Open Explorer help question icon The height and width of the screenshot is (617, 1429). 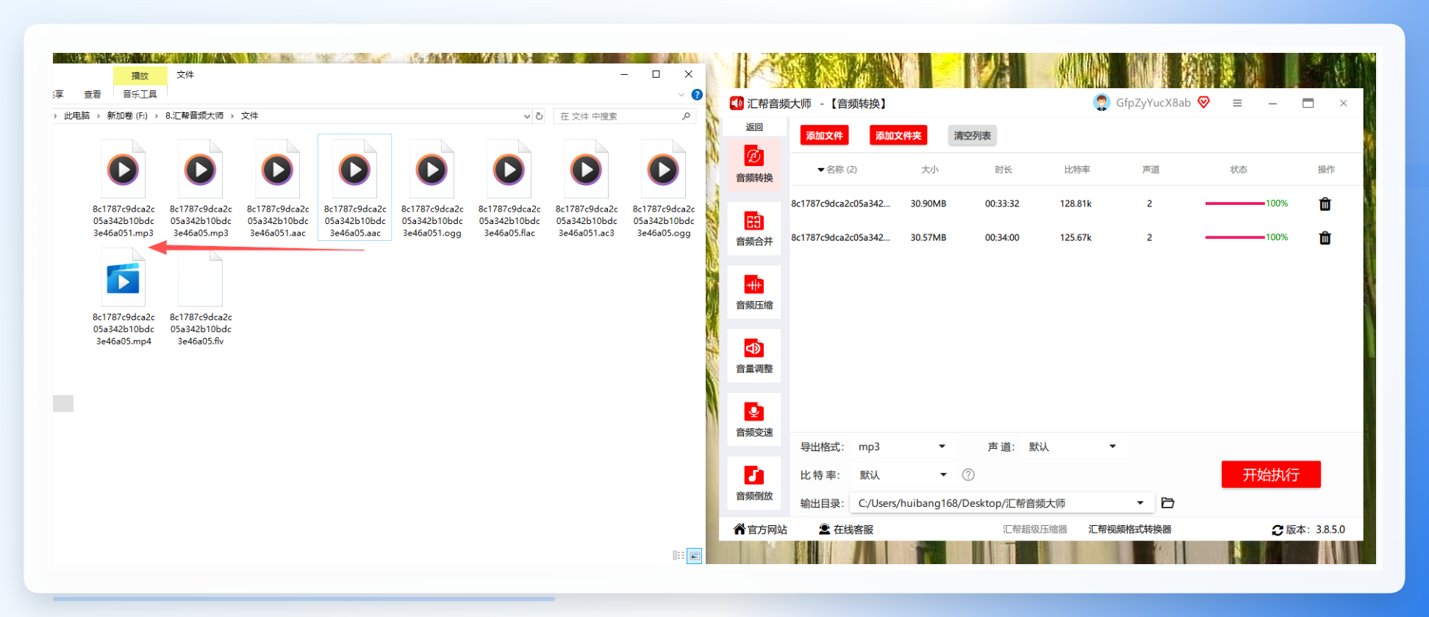[697, 95]
